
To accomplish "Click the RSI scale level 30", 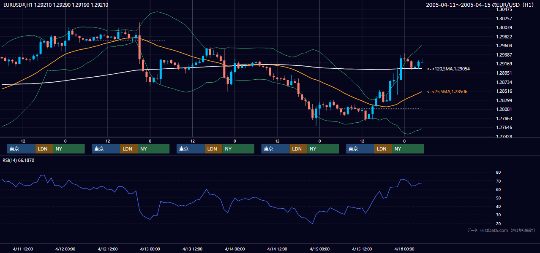I will pyautogui.click(x=499, y=215).
